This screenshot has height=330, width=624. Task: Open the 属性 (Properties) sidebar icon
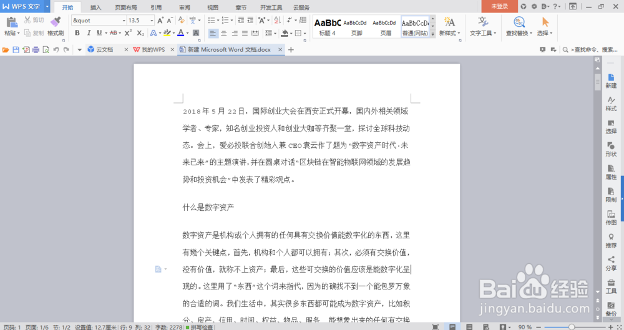[x=611, y=172]
